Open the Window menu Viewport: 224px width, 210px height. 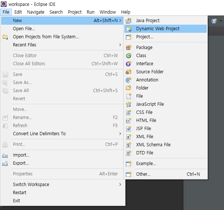pyautogui.click(x=108, y=12)
